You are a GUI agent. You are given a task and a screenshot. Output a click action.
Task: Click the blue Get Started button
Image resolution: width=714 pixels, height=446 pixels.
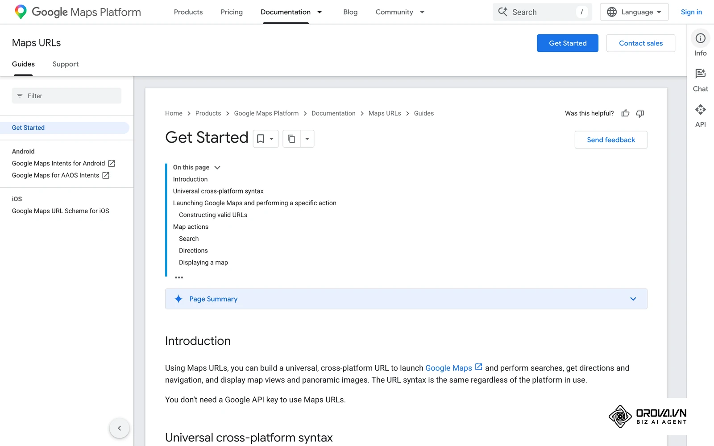pos(568,43)
